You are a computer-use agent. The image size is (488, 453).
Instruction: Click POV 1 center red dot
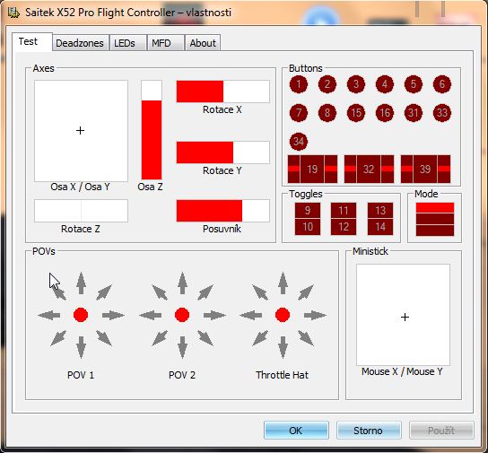(x=81, y=315)
